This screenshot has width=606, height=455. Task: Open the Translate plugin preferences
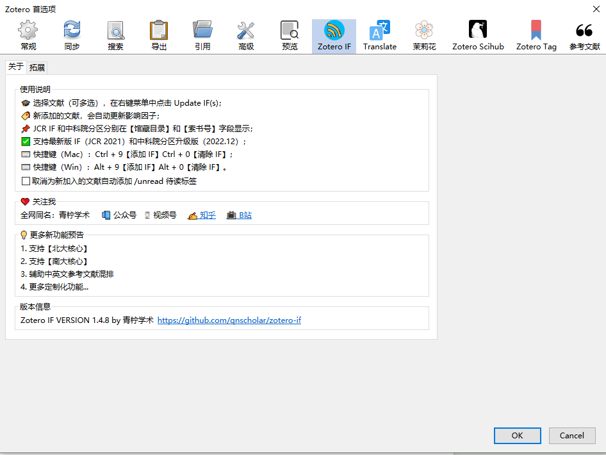pos(380,36)
